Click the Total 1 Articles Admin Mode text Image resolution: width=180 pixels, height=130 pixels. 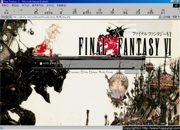[x=46, y=54]
